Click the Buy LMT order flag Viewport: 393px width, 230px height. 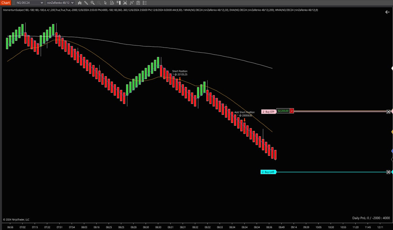pyautogui.click(x=269, y=172)
